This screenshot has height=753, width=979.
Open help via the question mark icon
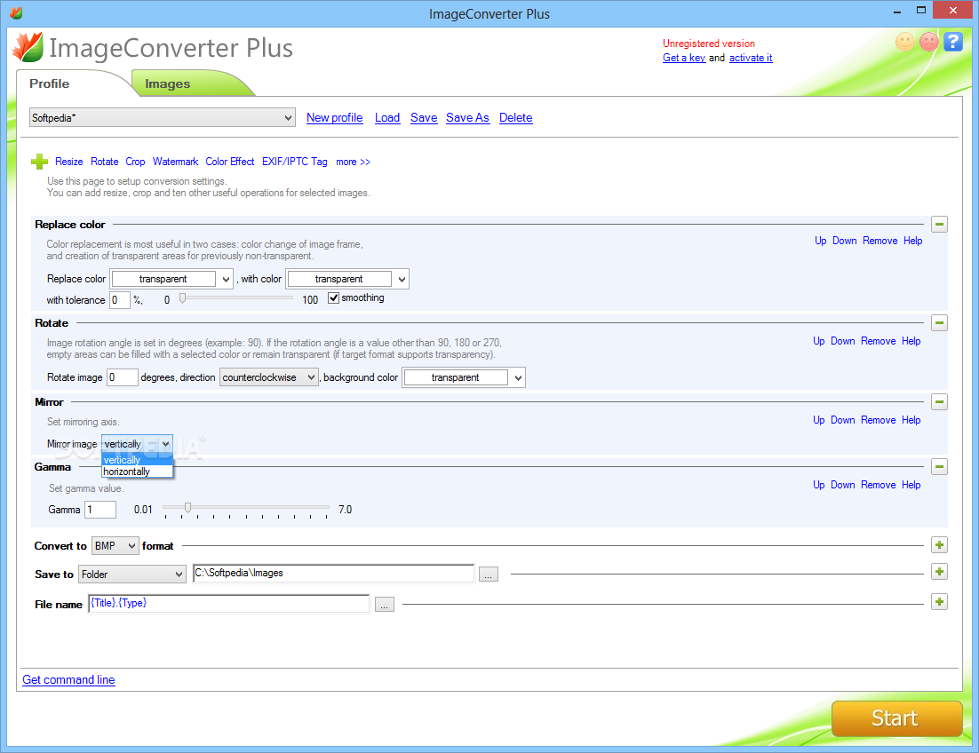952,42
